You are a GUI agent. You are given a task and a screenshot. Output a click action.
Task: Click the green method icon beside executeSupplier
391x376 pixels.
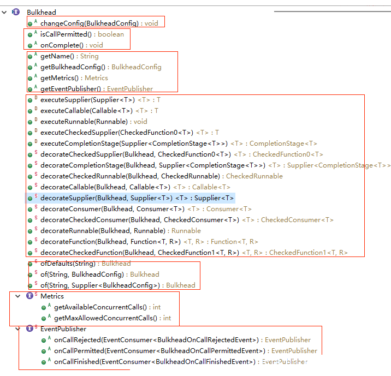click(x=30, y=100)
